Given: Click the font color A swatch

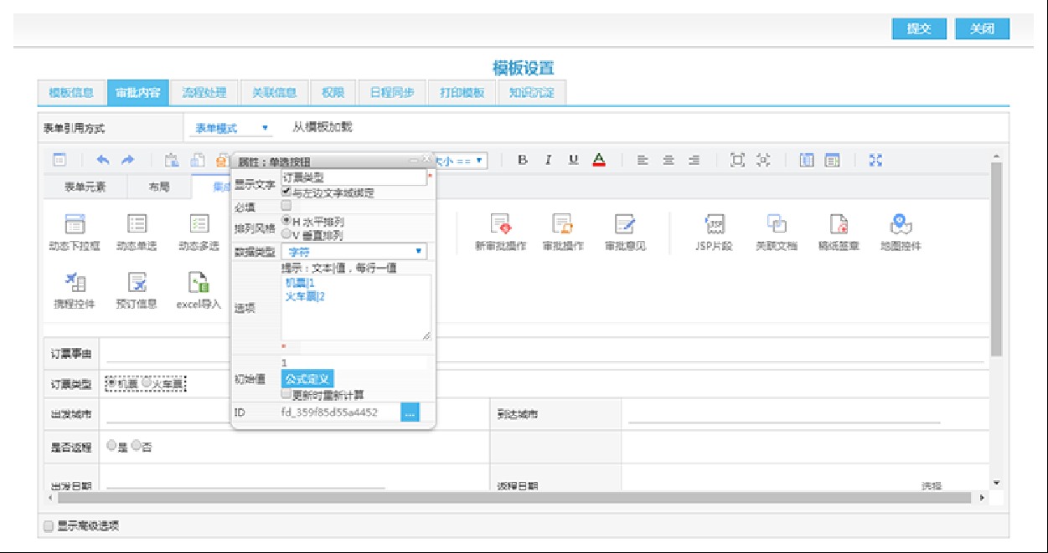Looking at the screenshot, I should coord(599,160).
